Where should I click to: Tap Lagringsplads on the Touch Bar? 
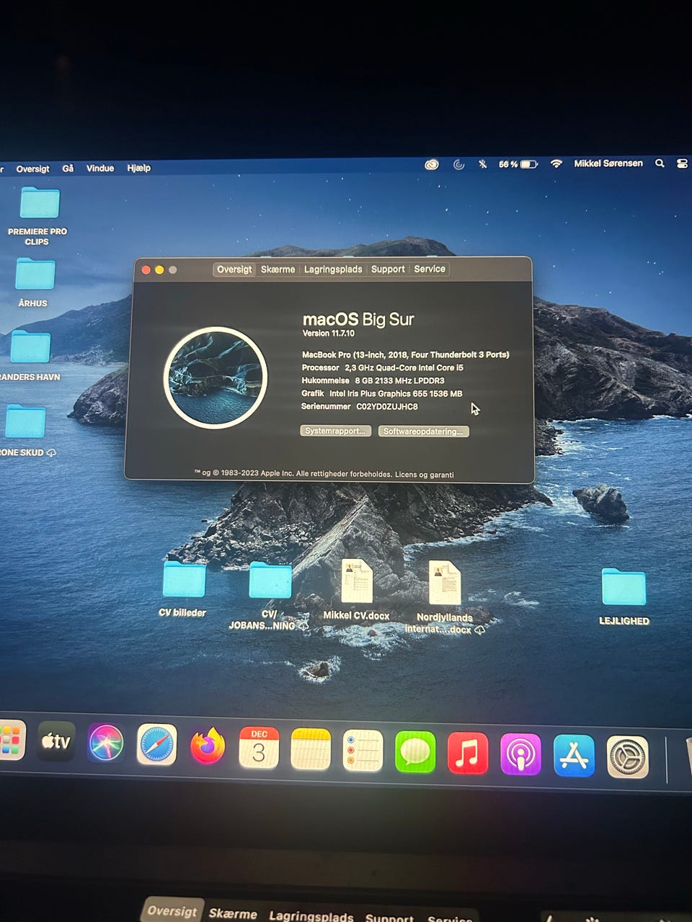point(311,916)
